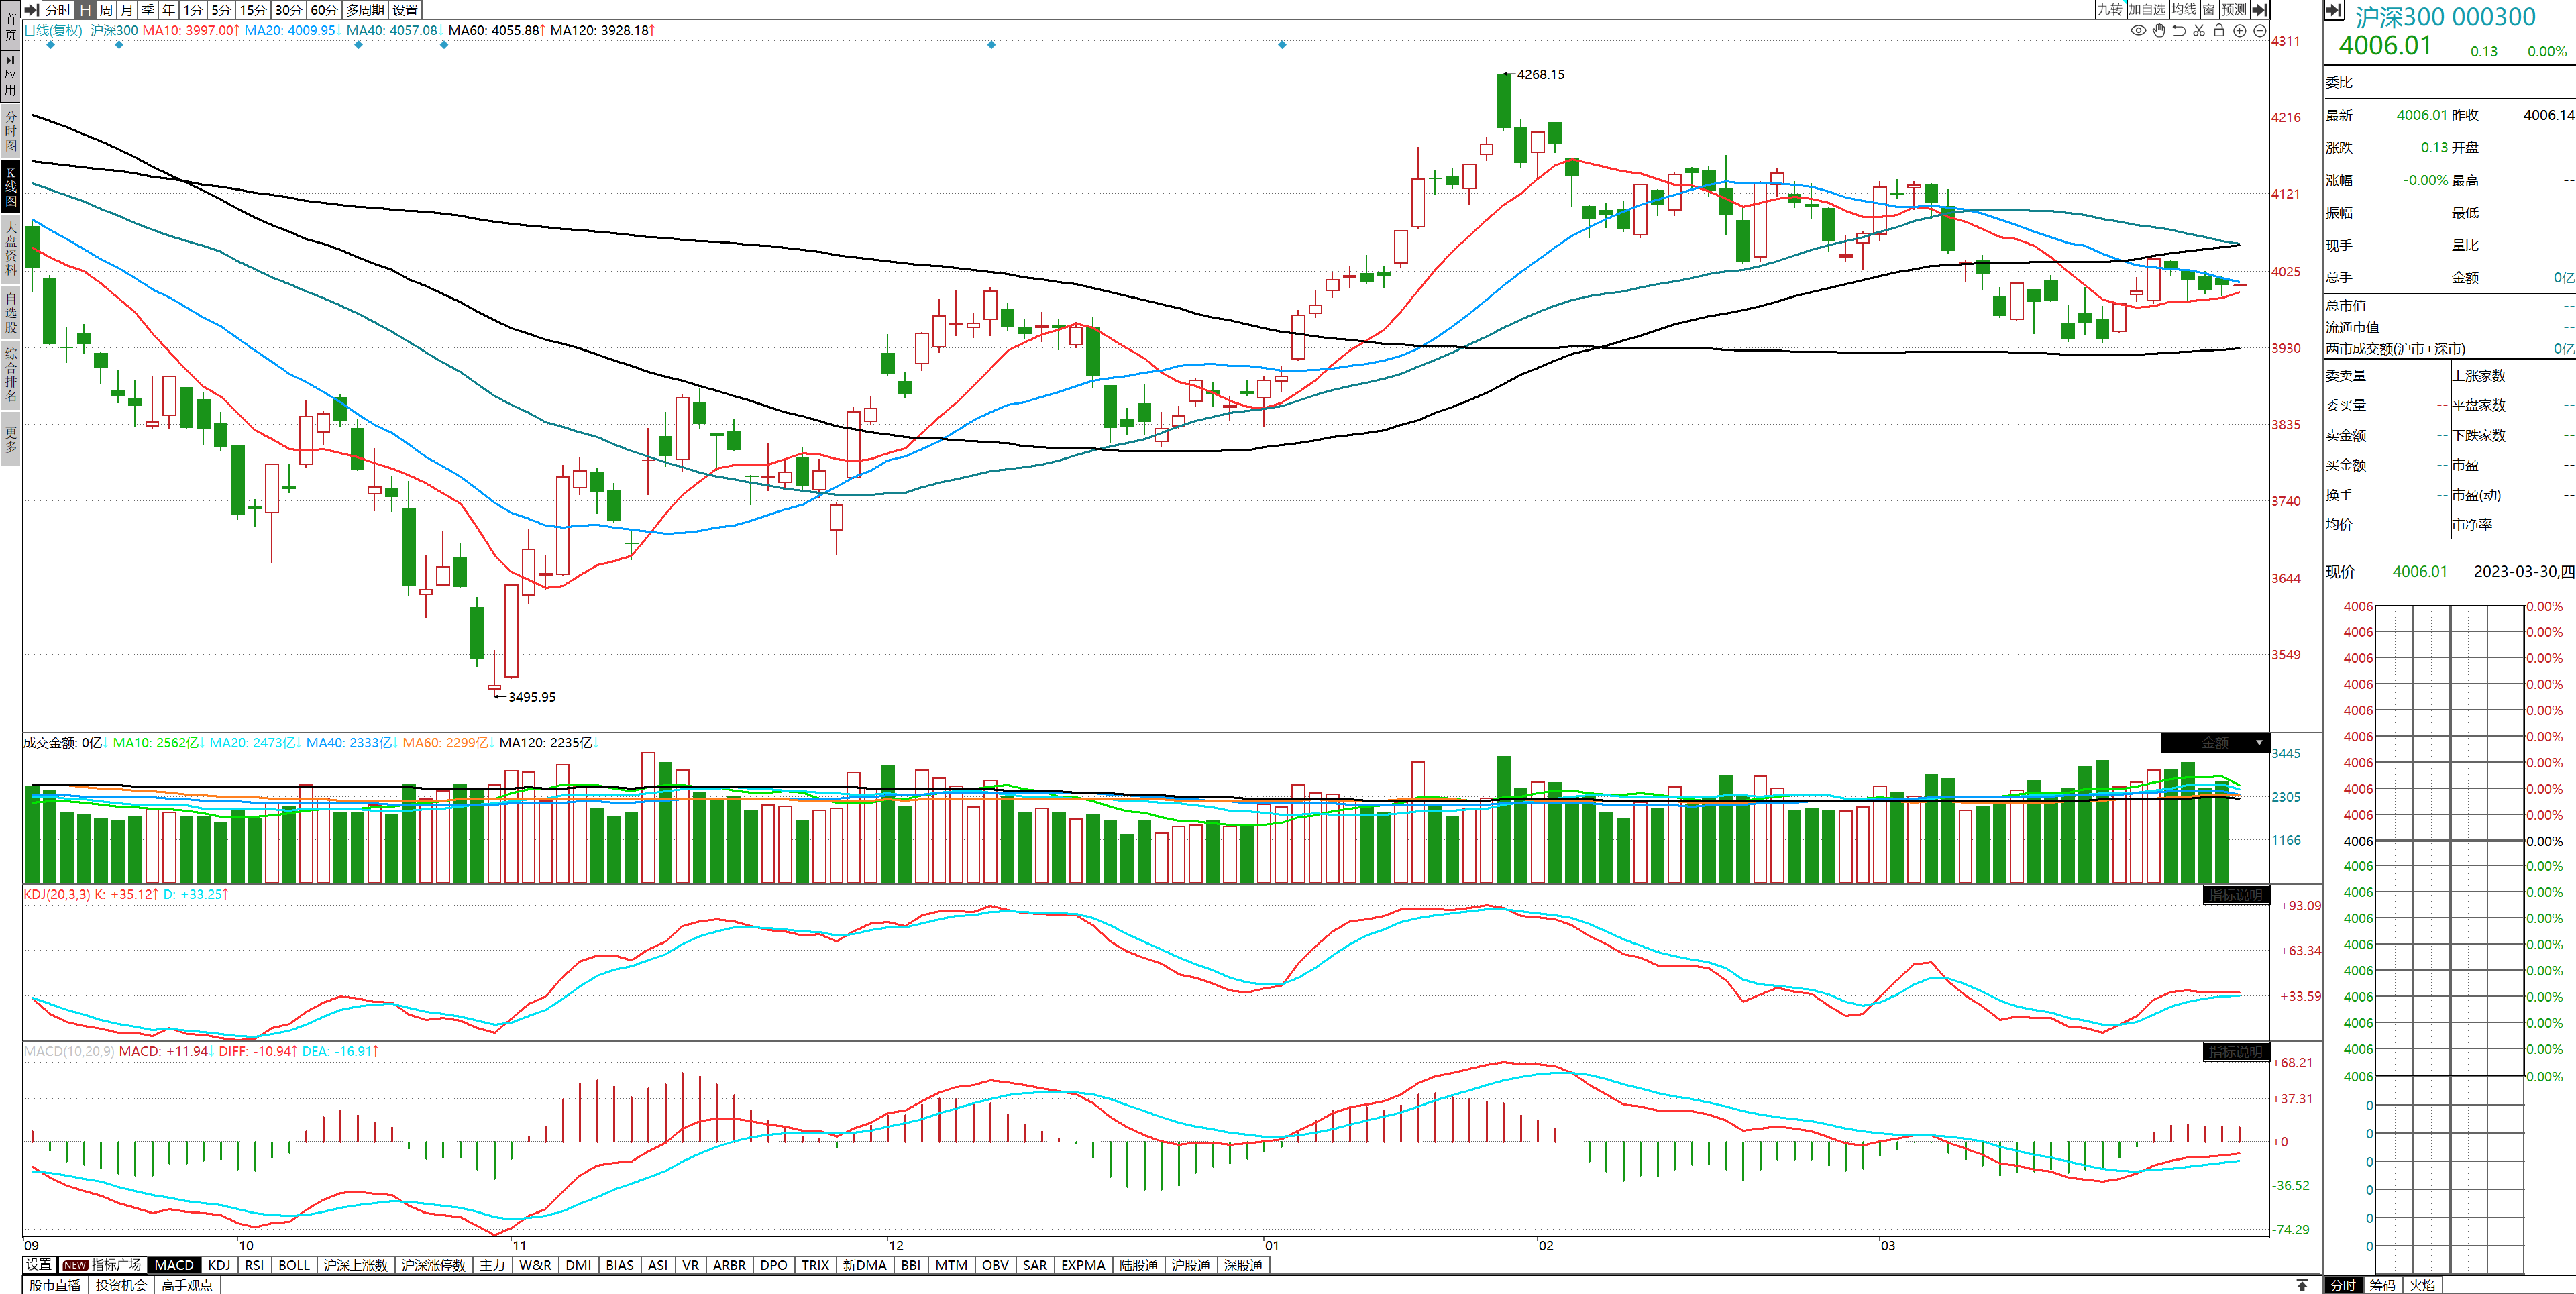Toggle the eye visibility icon on chart
2576x1294 pixels.
(2138, 31)
